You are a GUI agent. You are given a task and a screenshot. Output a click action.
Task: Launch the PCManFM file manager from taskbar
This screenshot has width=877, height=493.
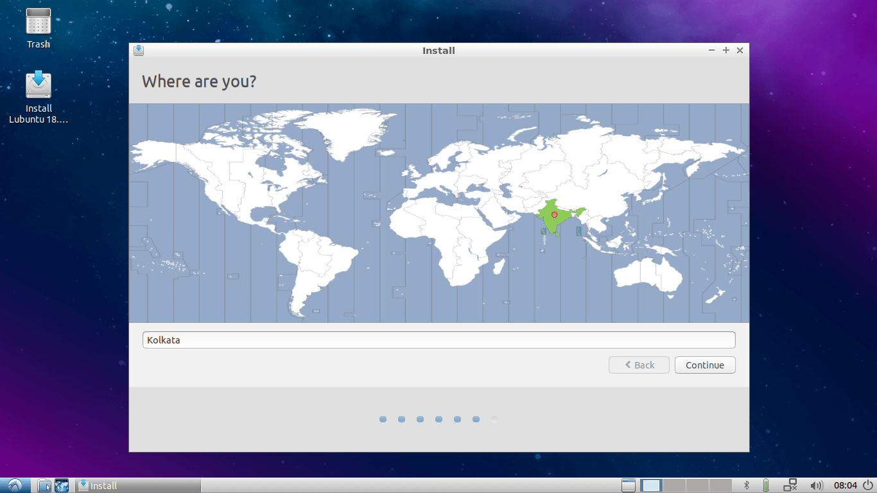click(44, 485)
